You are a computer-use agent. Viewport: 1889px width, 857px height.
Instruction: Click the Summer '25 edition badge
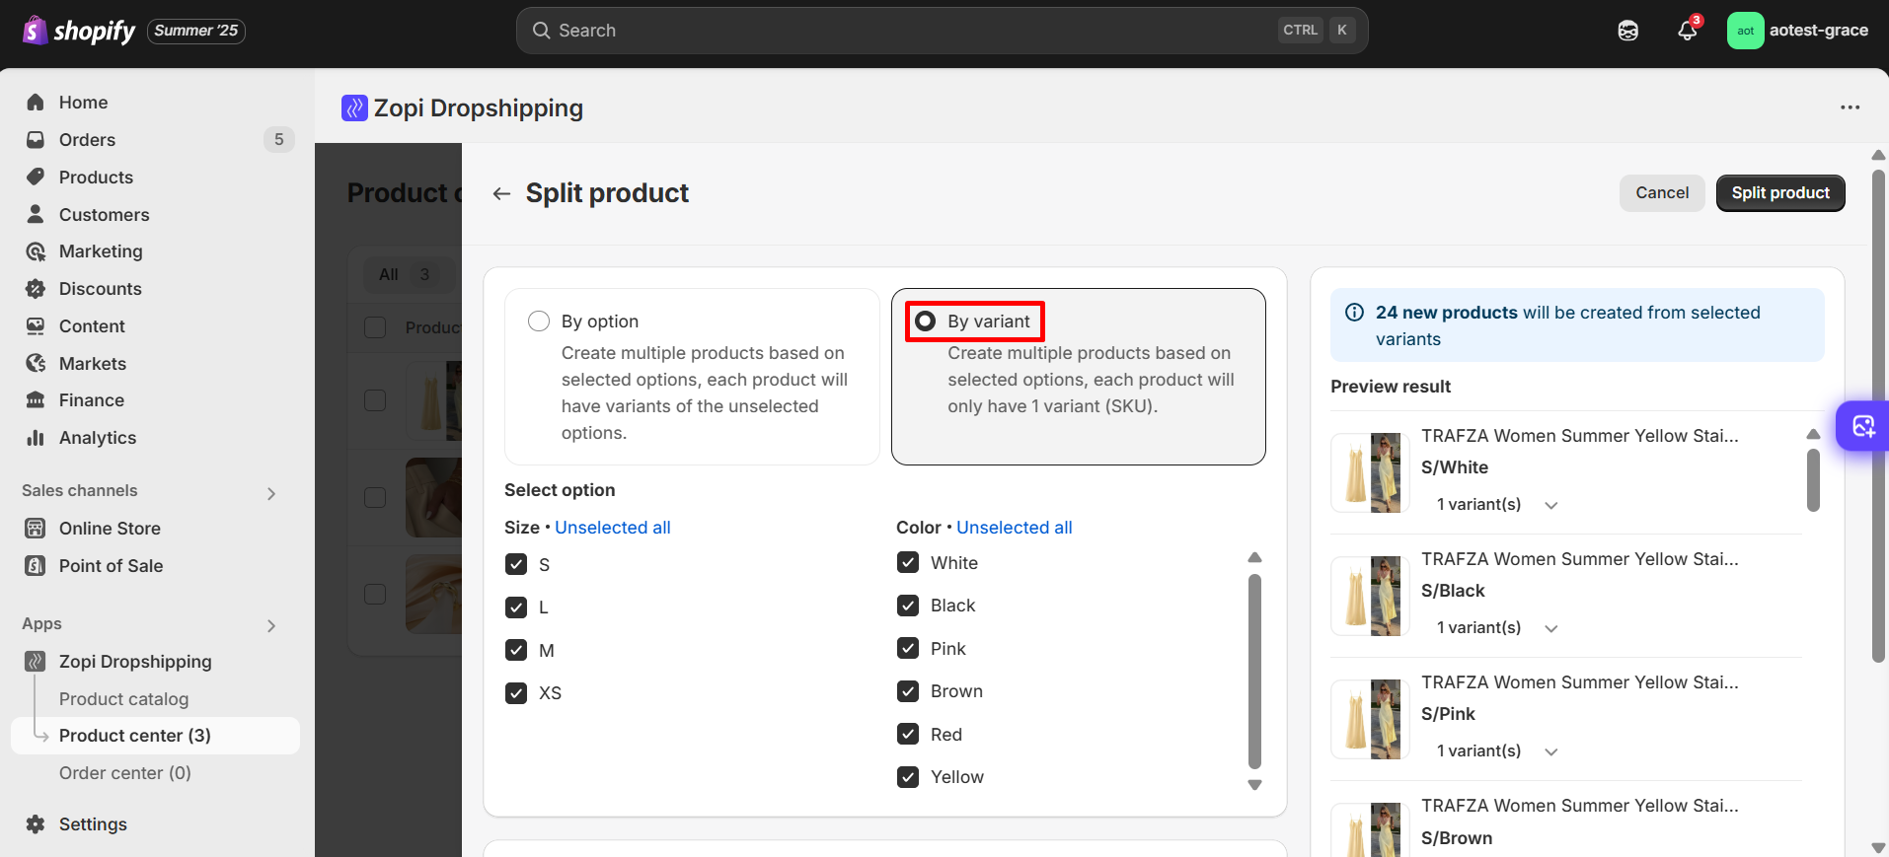[x=196, y=31]
